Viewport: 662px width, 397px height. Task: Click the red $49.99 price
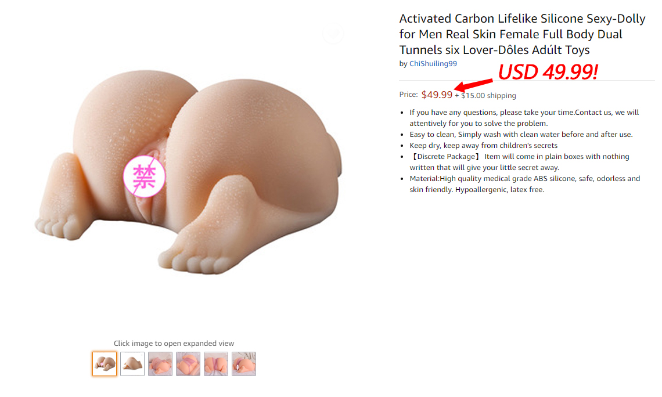(x=437, y=95)
